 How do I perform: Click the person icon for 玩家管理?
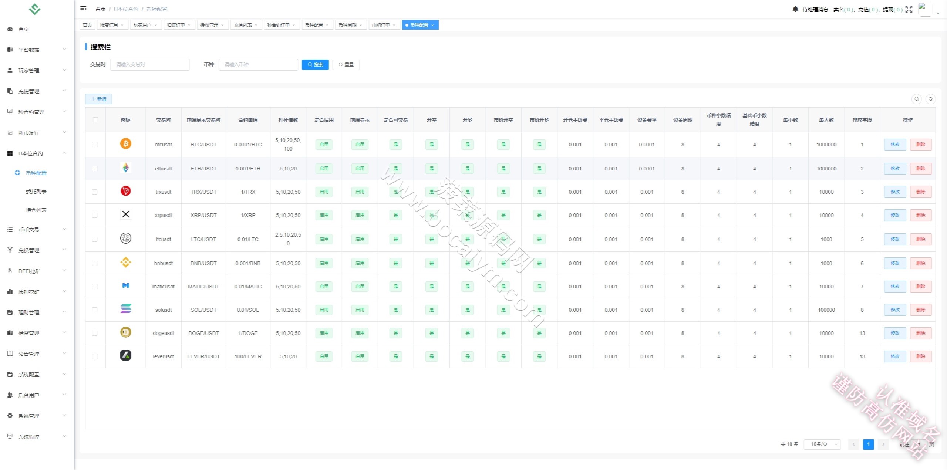click(x=10, y=70)
